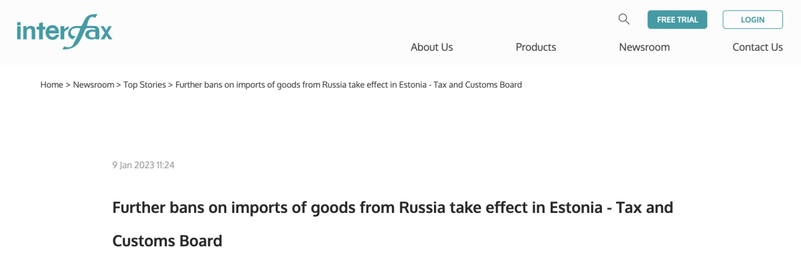Open the Products menu
The height and width of the screenshot is (255, 801).
(x=536, y=47)
